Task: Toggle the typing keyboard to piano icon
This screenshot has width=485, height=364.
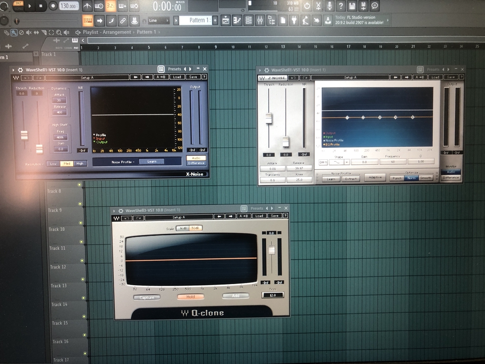Action: [88, 21]
